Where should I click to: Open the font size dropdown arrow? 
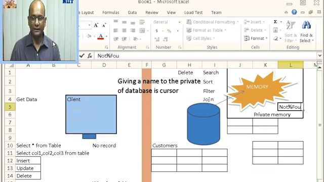click(x=89, y=25)
